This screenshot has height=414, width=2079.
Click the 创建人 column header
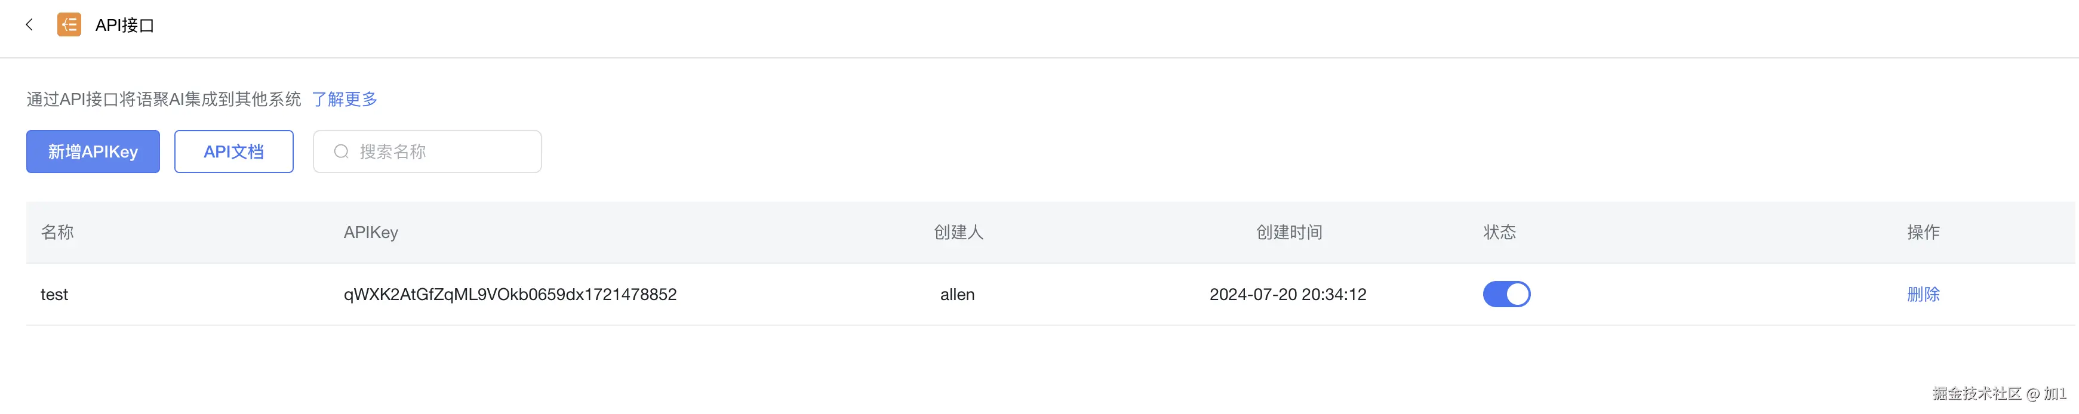pyautogui.click(x=958, y=233)
